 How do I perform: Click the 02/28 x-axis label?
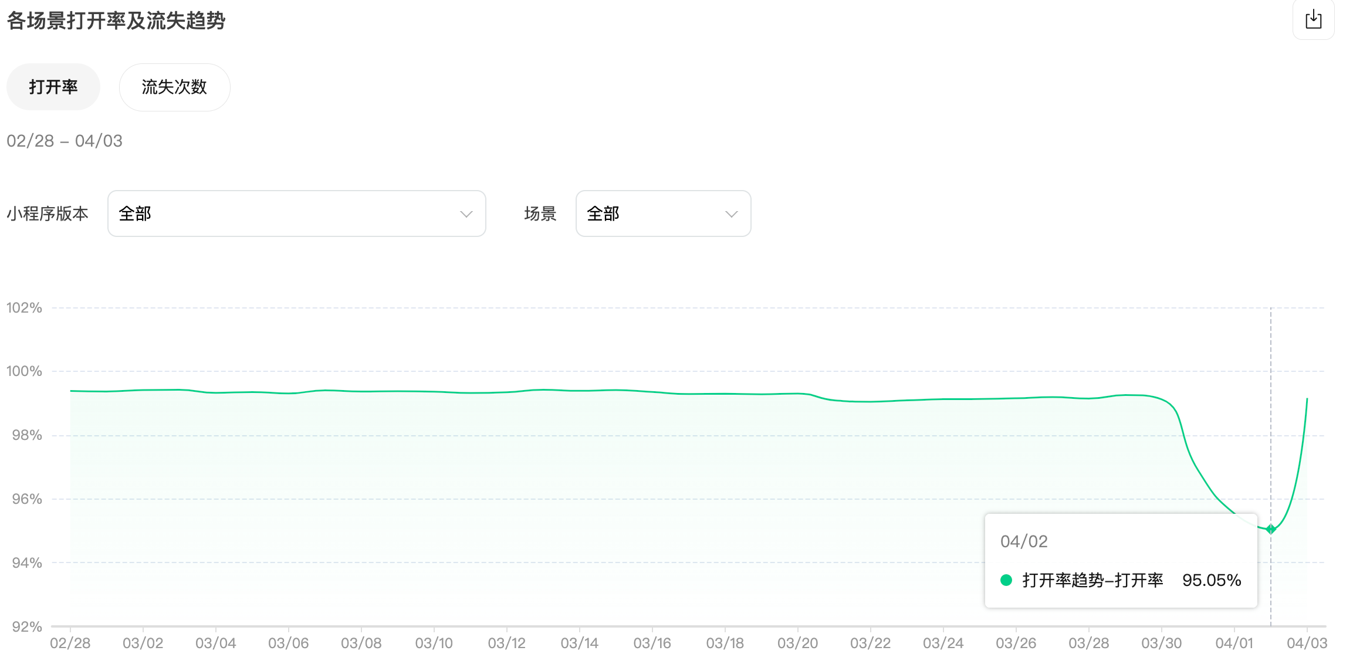coord(70,643)
